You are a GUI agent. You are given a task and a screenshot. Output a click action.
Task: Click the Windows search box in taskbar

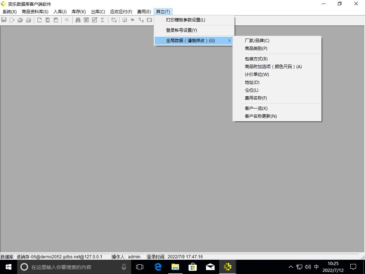point(71,267)
